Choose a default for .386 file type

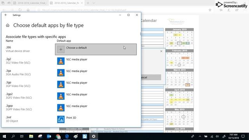96,49
